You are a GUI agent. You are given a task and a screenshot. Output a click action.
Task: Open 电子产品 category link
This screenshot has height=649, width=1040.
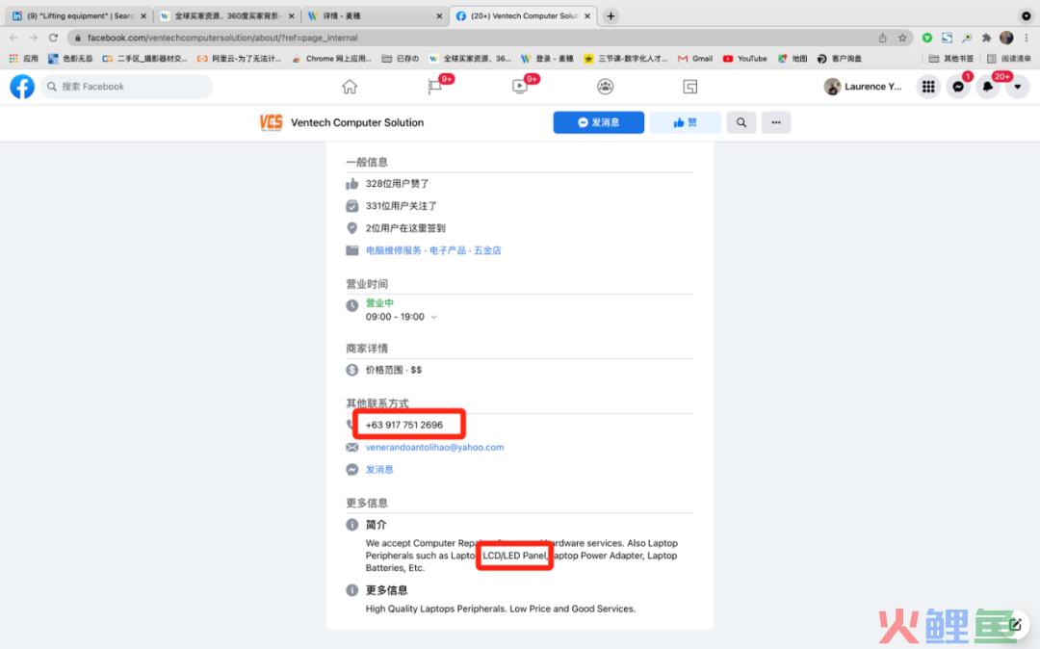[448, 250]
